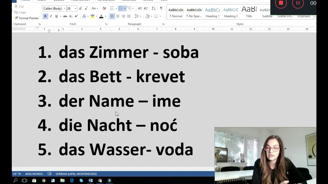Stop the screen recording

(x=281, y=3)
